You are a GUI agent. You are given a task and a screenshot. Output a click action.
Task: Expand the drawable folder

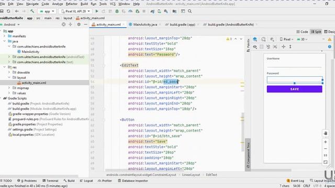point(9,72)
